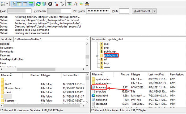
Task: Toggle processing of the transfer queue
Action: [44, 4]
